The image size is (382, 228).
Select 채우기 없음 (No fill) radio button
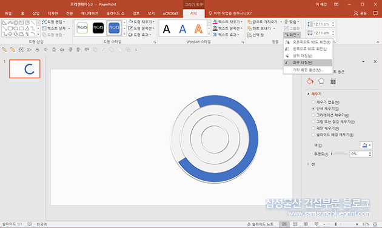coord(313,102)
